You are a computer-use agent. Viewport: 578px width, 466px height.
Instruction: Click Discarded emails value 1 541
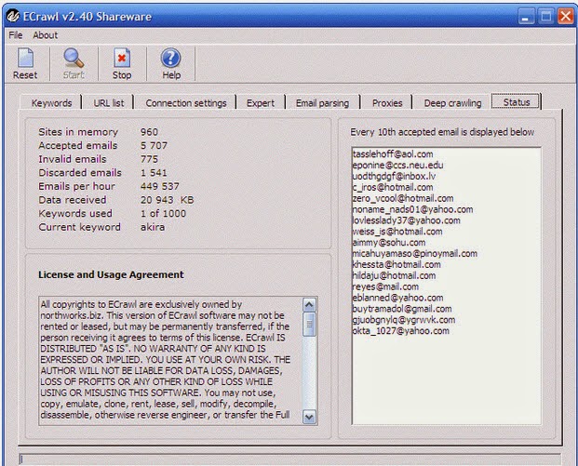[x=154, y=173]
